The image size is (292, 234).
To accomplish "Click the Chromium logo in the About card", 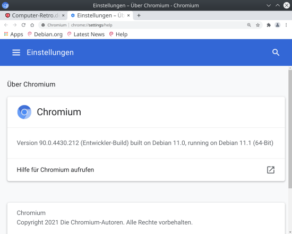I will 24,112.
